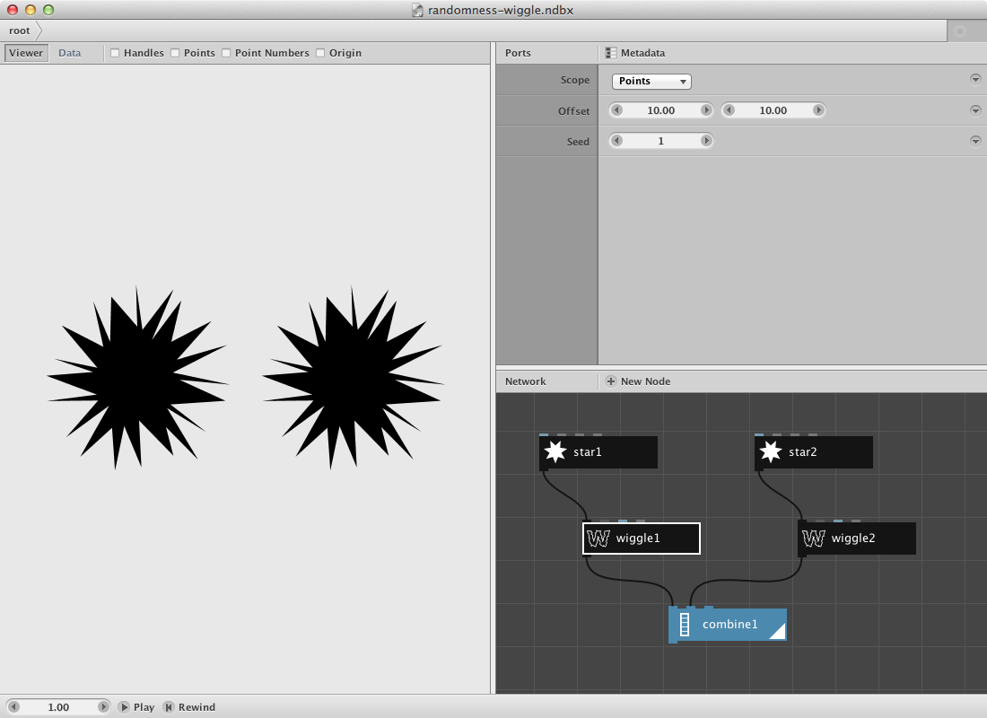Select the wiggle2 node label
This screenshot has height=718, width=987.
[853, 538]
